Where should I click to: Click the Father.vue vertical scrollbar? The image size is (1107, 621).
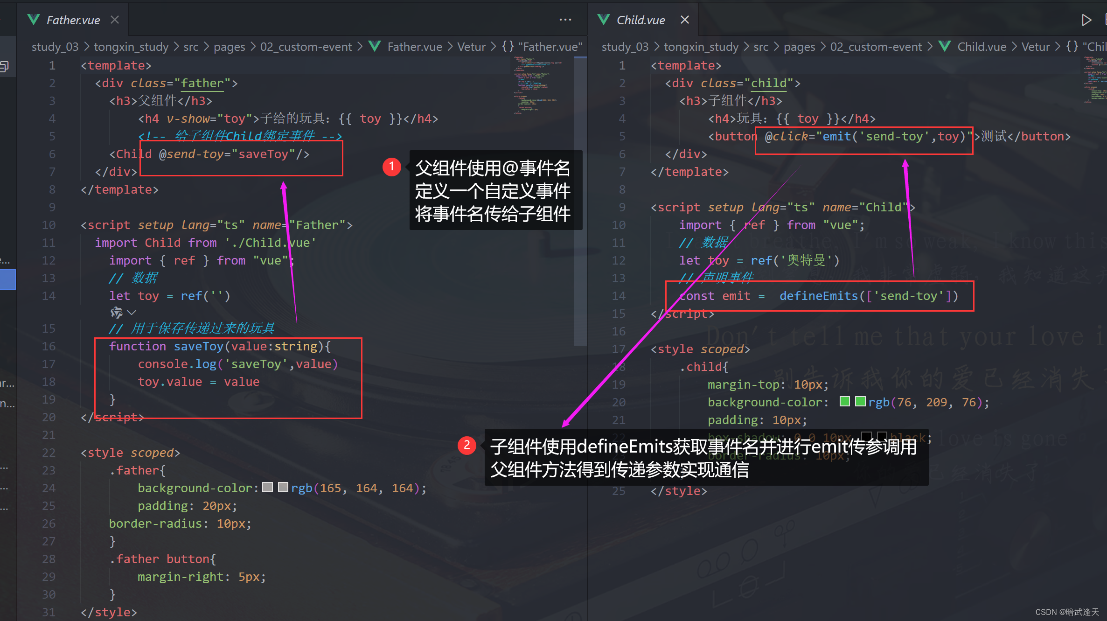[x=580, y=201]
